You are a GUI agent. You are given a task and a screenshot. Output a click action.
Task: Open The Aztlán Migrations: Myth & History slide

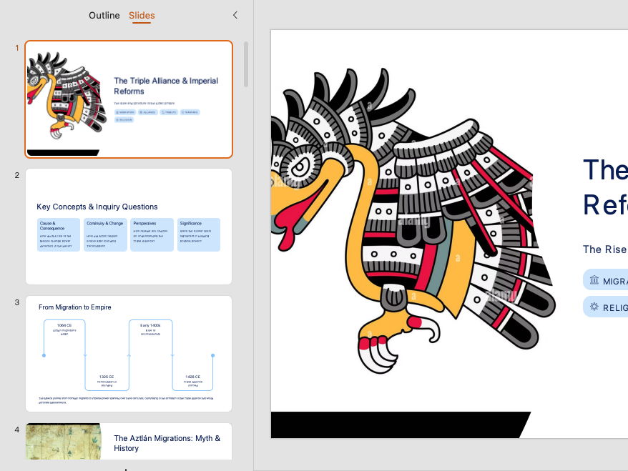(129, 442)
